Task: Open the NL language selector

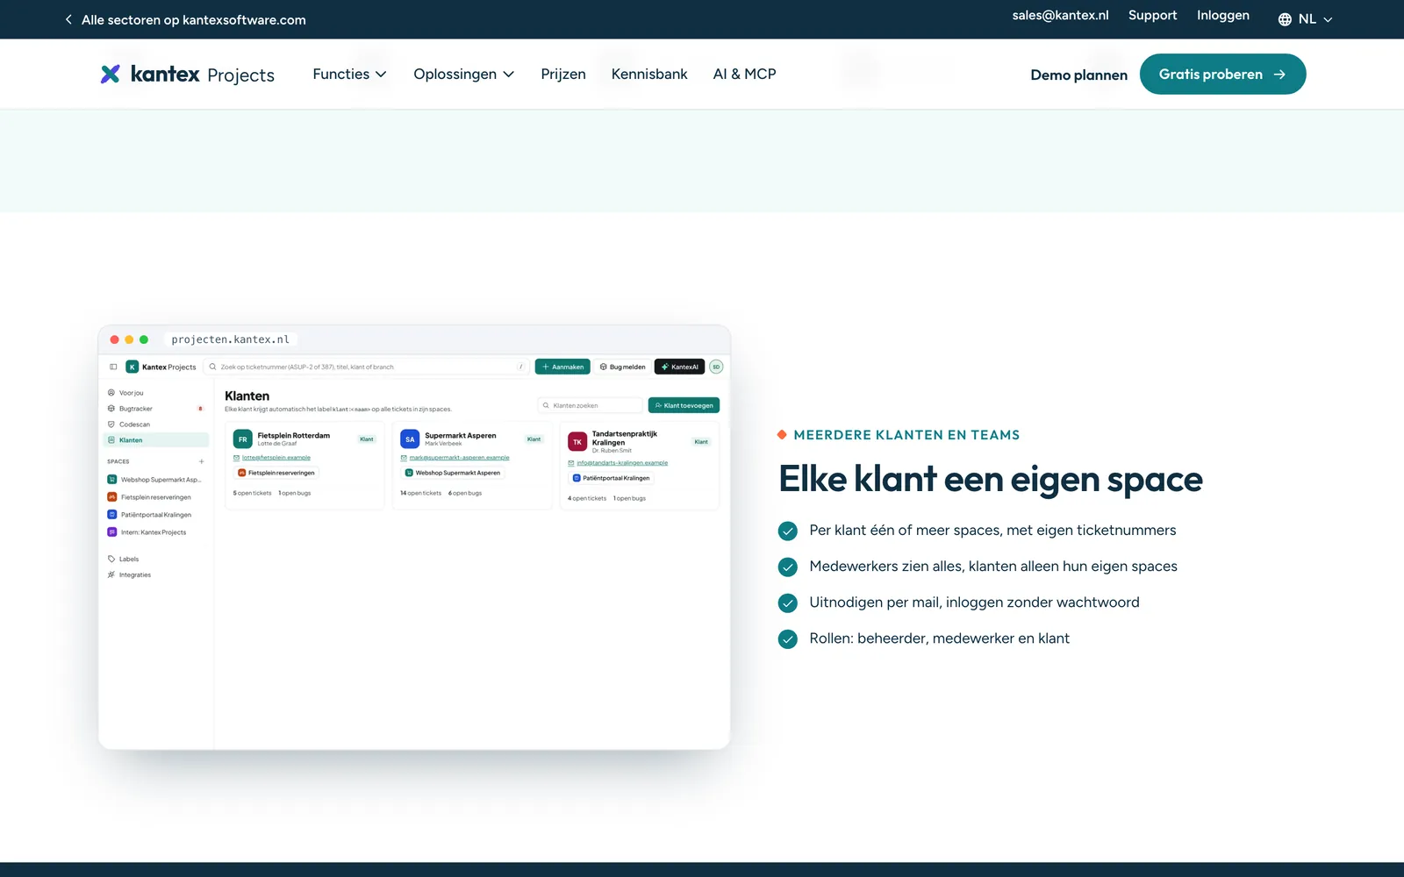Action: (1307, 19)
